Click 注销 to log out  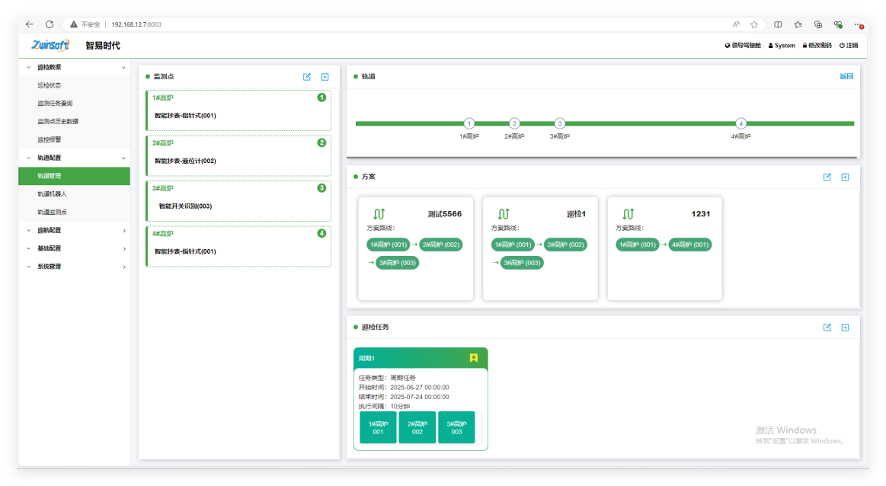click(x=848, y=46)
